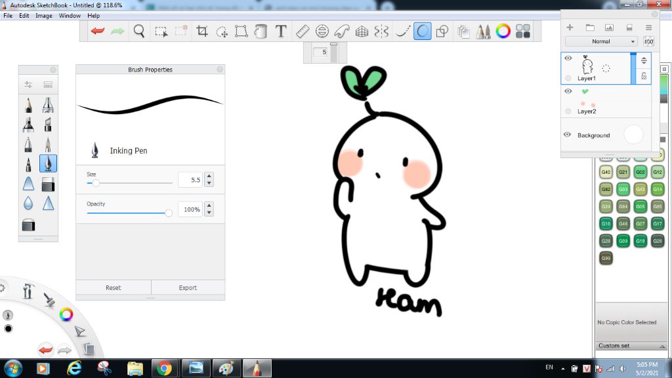Image resolution: width=672 pixels, height=378 pixels.
Task: Open the Brush Library icon in palette
Action: click(47, 85)
